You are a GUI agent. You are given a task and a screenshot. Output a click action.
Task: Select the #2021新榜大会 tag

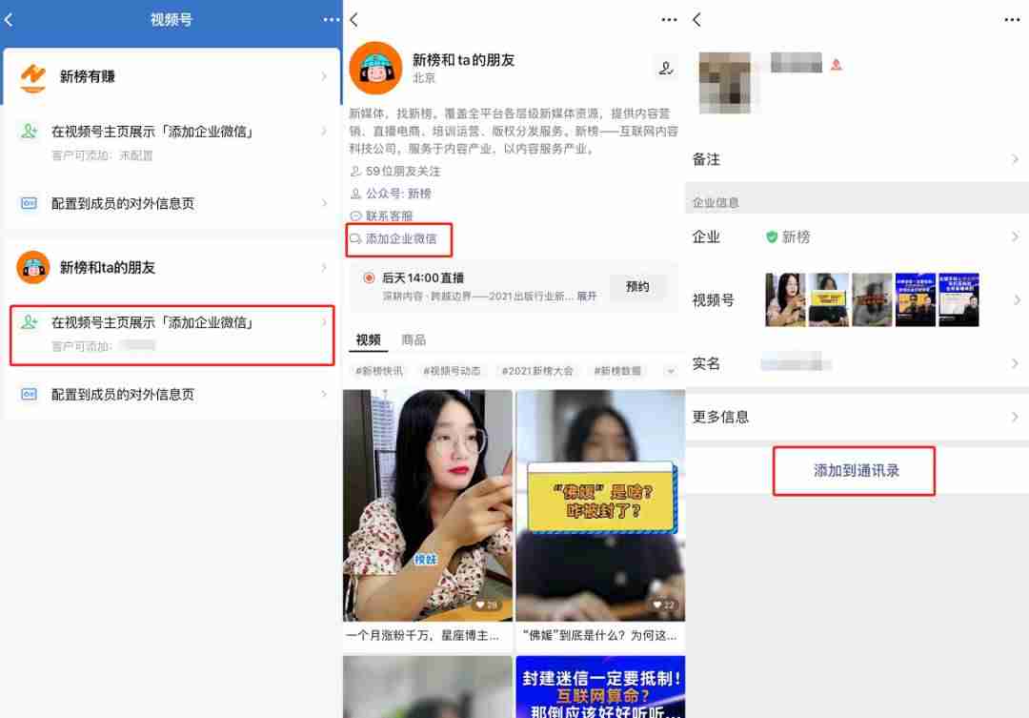click(x=536, y=371)
